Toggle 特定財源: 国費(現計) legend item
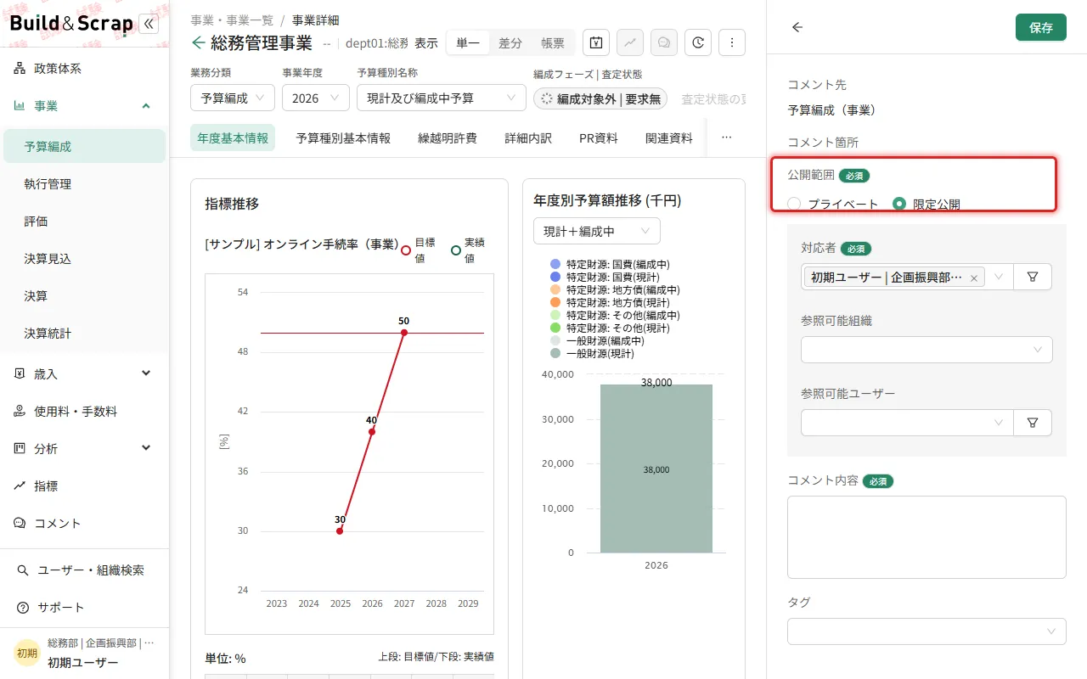Image resolution: width=1087 pixels, height=679 pixels. coord(605,277)
